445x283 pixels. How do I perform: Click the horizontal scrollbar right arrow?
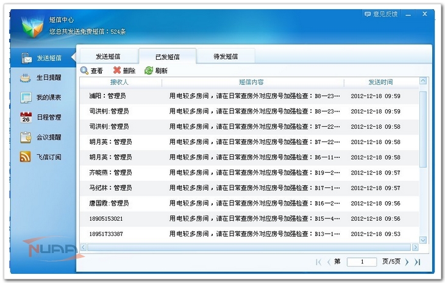415,247
